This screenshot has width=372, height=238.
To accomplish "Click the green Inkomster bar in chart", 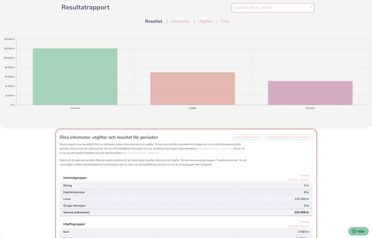I will [x=75, y=77].
